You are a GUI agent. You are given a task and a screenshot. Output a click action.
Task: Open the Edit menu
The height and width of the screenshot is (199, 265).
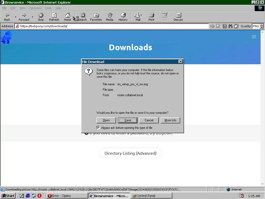[x=13, y=8]
